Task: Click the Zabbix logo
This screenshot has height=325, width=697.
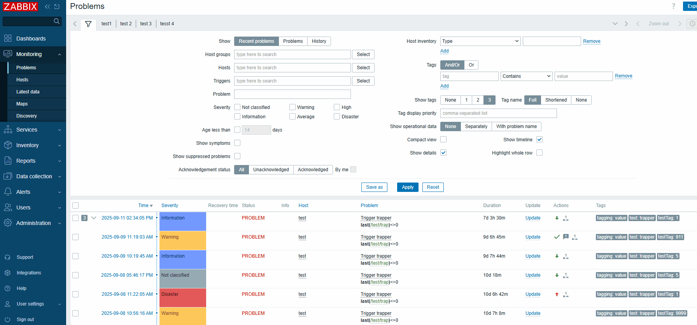Action: tap(20, 7)
